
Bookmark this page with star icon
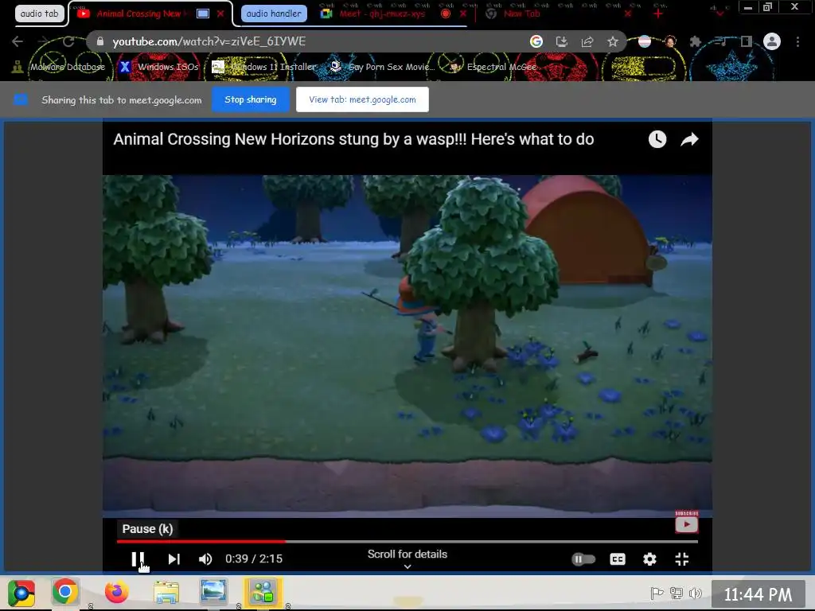pyautogui.click(x=613, y=41)
